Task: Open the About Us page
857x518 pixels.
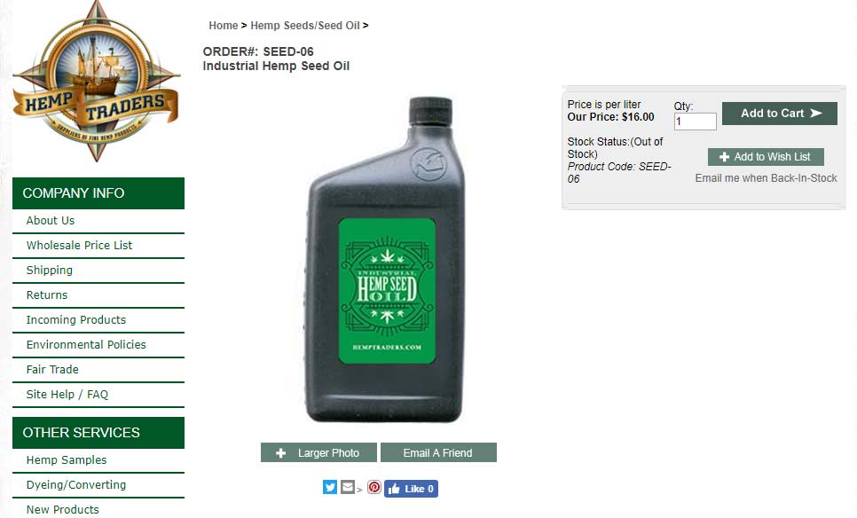Action: pyautogui.click(x=51, y=220)
